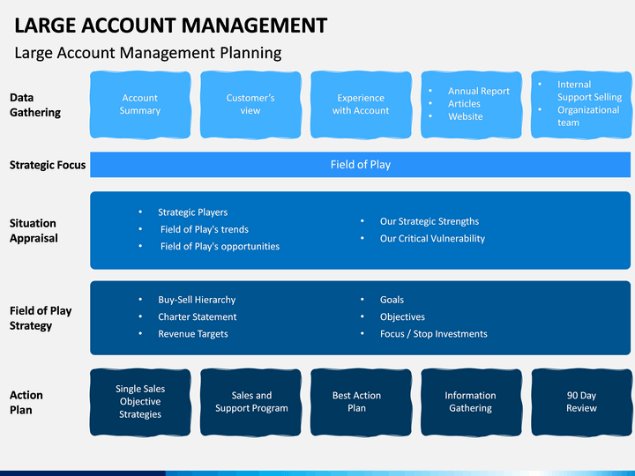Click the LARGE ACCOUNT MANAGEMENT title
The height and width of the screenshot is (476, 635).
pos(170,26)
